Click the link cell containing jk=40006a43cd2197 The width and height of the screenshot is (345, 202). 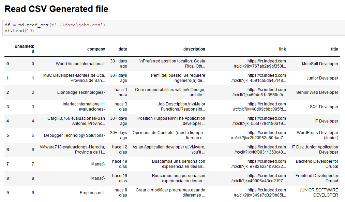point(258,178)
